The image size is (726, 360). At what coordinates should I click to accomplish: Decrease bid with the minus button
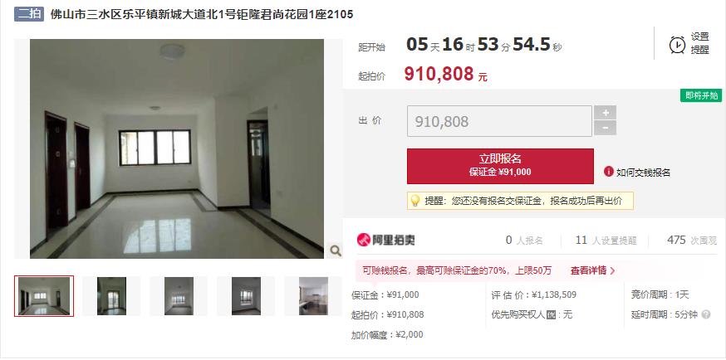pyautogui.click(x=606, y=128)
